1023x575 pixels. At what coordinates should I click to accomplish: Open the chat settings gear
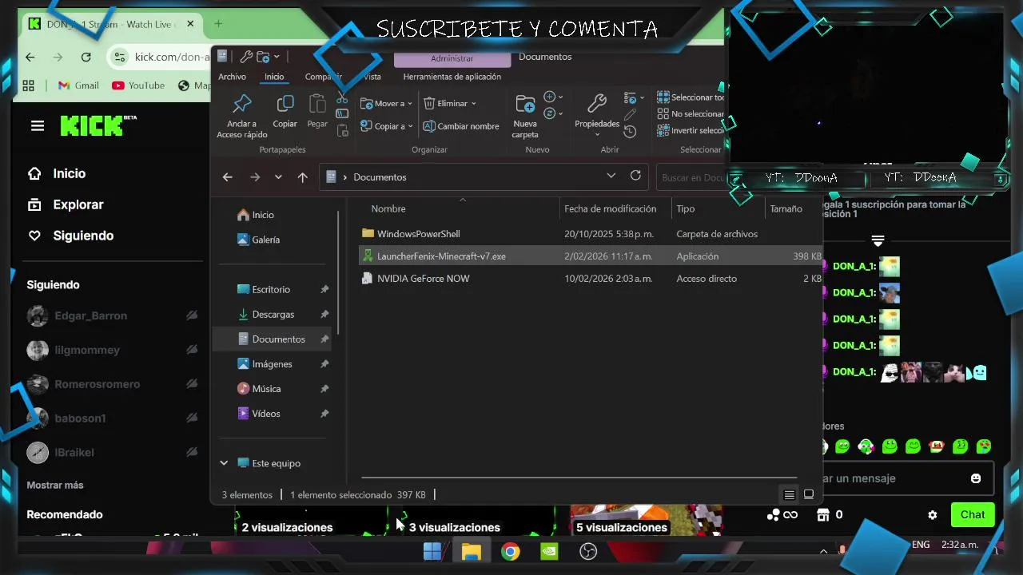(x=932, y=515)
